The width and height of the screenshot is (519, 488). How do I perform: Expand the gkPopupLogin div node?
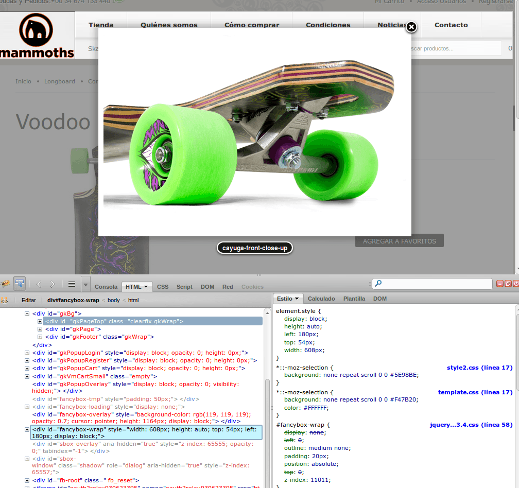pos(27,353)
